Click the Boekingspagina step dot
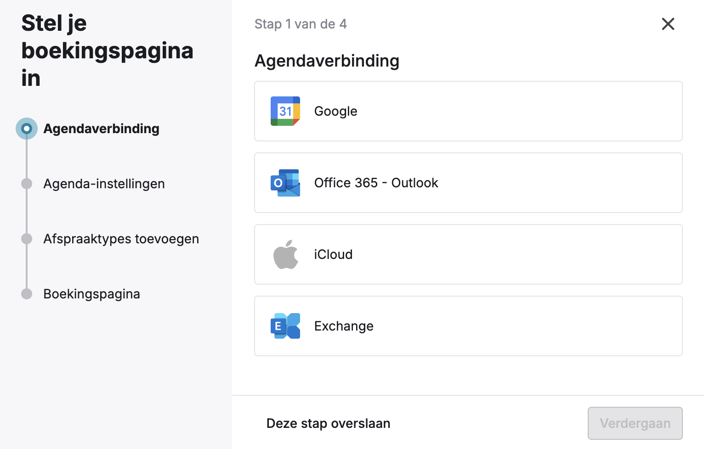 [x=26, y=294]
